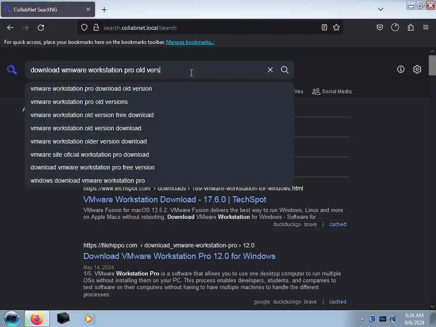Choose 'download vmware workstation pro free version'

point(160,167)
